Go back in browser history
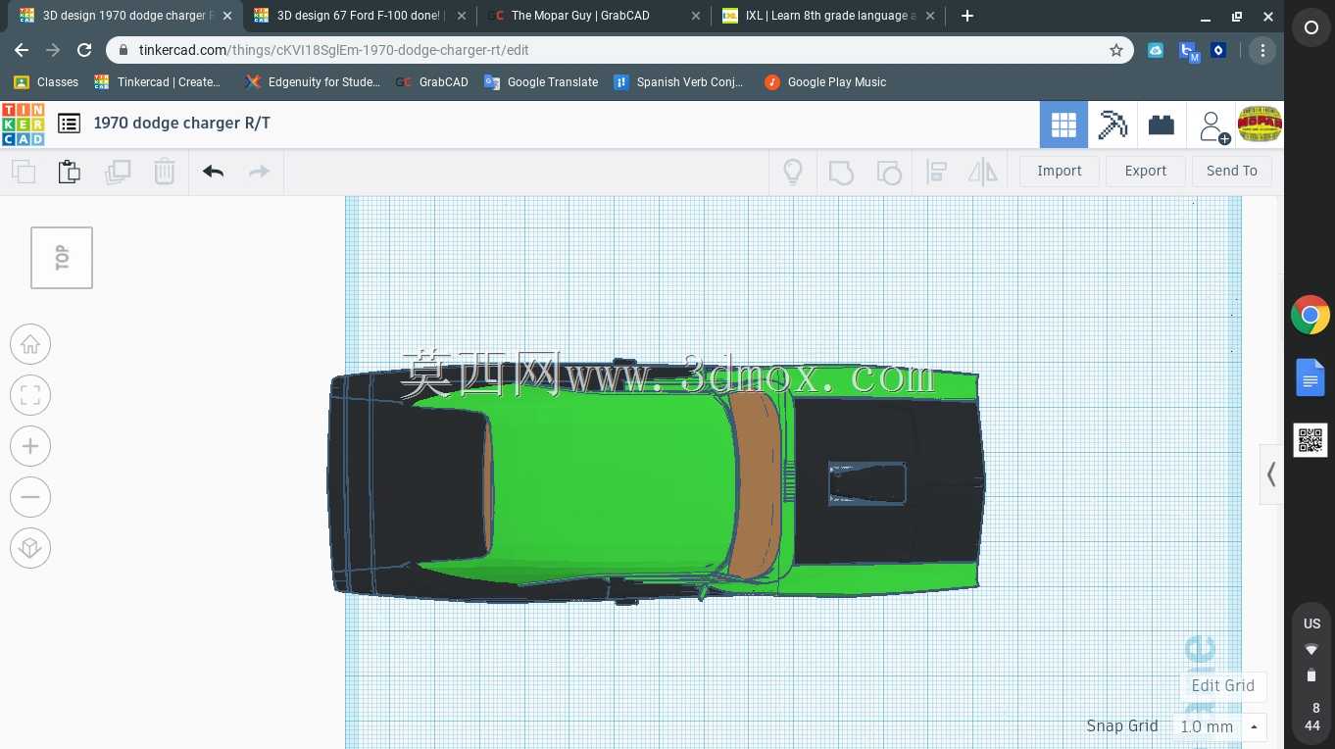Viewport: 1335px width, 749px height. click(22, 50)
